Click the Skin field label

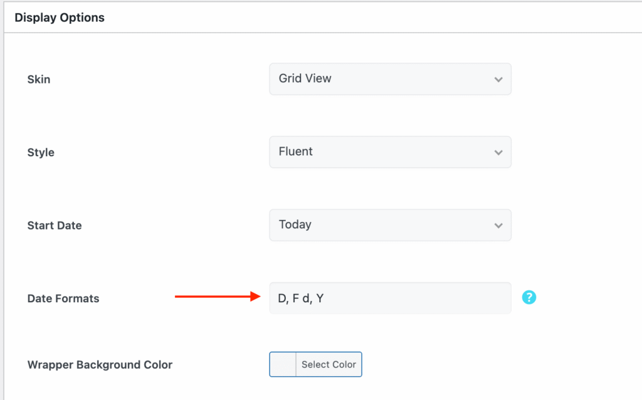tap(39, 80)
